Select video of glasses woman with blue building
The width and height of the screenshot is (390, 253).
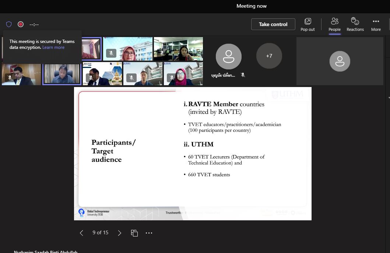click(128, 49)
